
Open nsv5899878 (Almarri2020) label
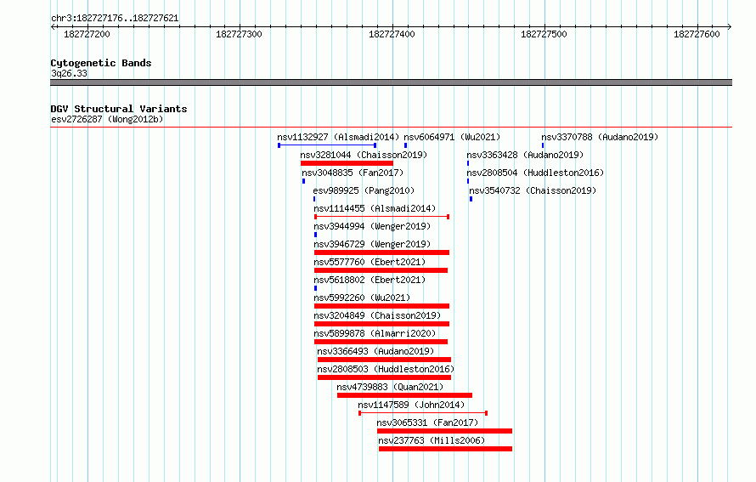[x=375, y=333]
